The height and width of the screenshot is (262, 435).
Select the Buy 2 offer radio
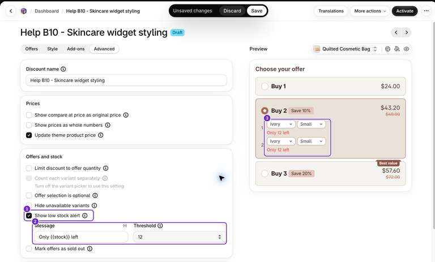[x=265, y=110]
